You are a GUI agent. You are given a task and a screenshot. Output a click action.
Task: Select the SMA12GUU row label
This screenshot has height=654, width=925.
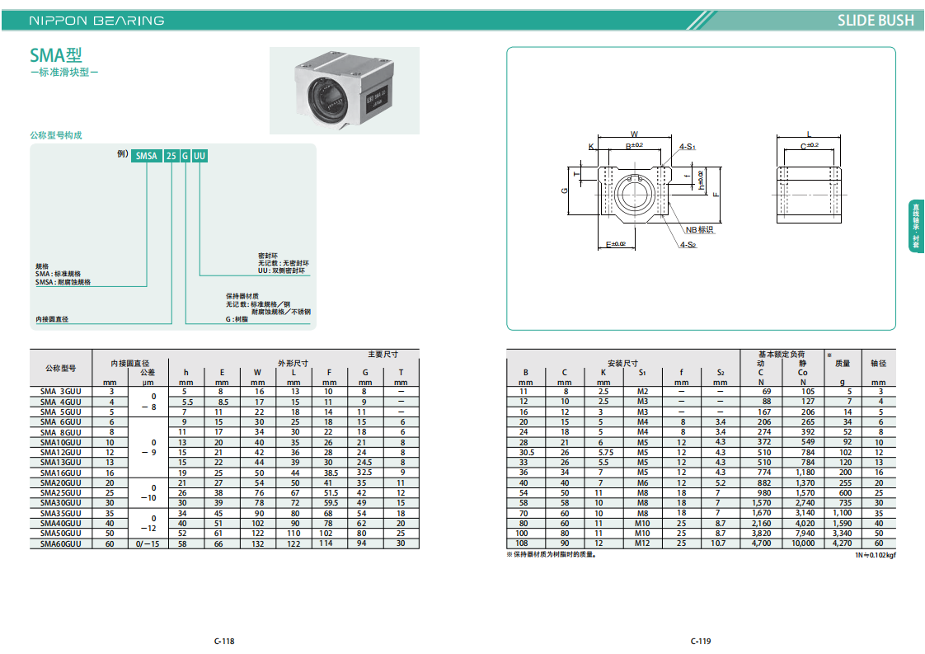(x=61, y=453)
